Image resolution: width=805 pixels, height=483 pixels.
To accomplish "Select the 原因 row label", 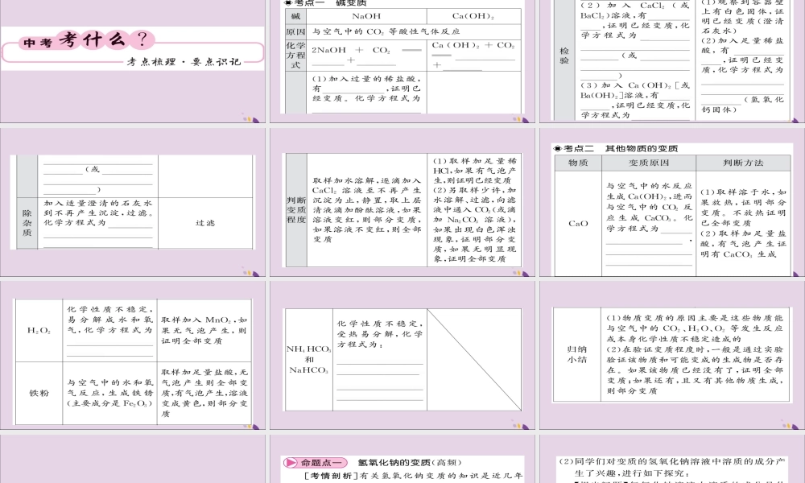I will pos(295,31).
